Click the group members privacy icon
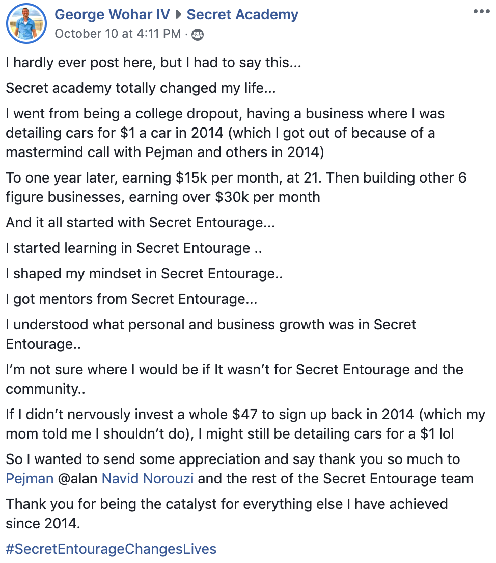This screenshot has width=496, height=563. point(198,35)
